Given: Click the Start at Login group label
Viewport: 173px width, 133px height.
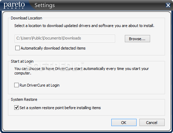Looking at the screenshot, I should click(22, 61).
